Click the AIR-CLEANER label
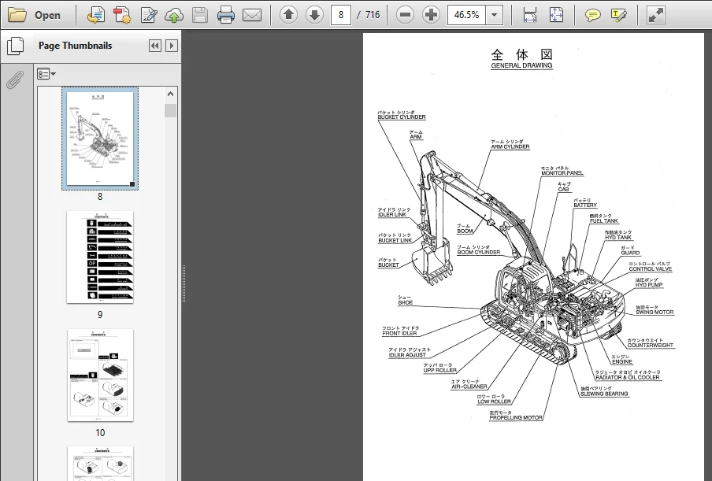 coord(469,387)
